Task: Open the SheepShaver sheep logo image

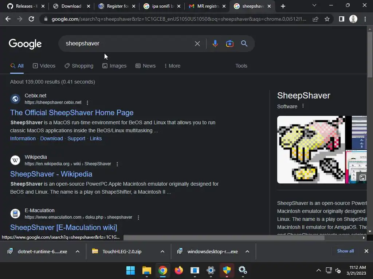Action: pos(311,150)
